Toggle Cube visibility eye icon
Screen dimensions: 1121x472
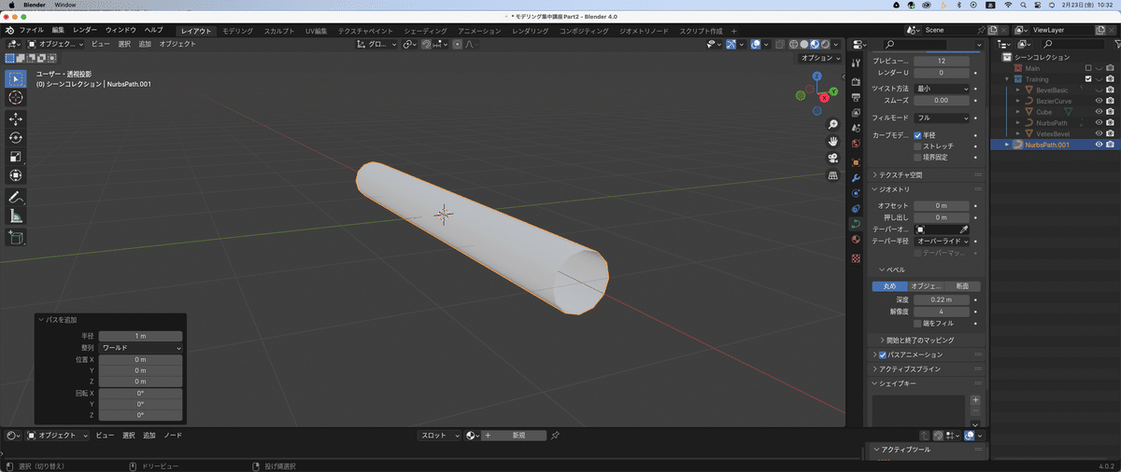[1099, 112]
